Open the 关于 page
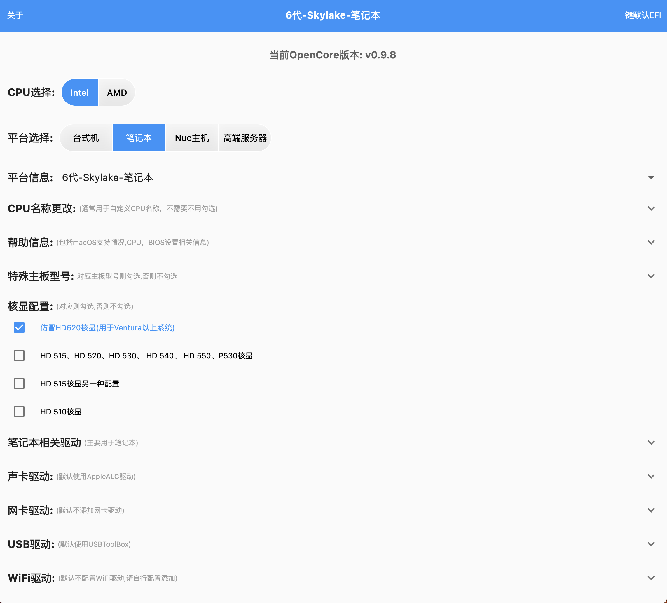 [15, 15]
